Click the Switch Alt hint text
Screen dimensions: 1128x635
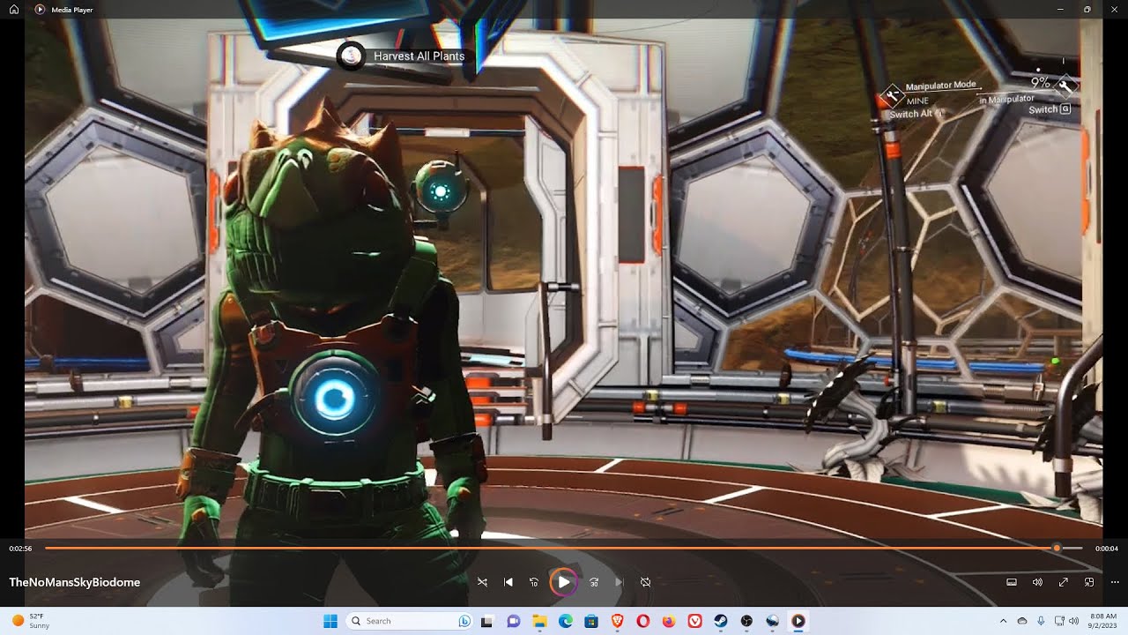click(x=916, y=114)
